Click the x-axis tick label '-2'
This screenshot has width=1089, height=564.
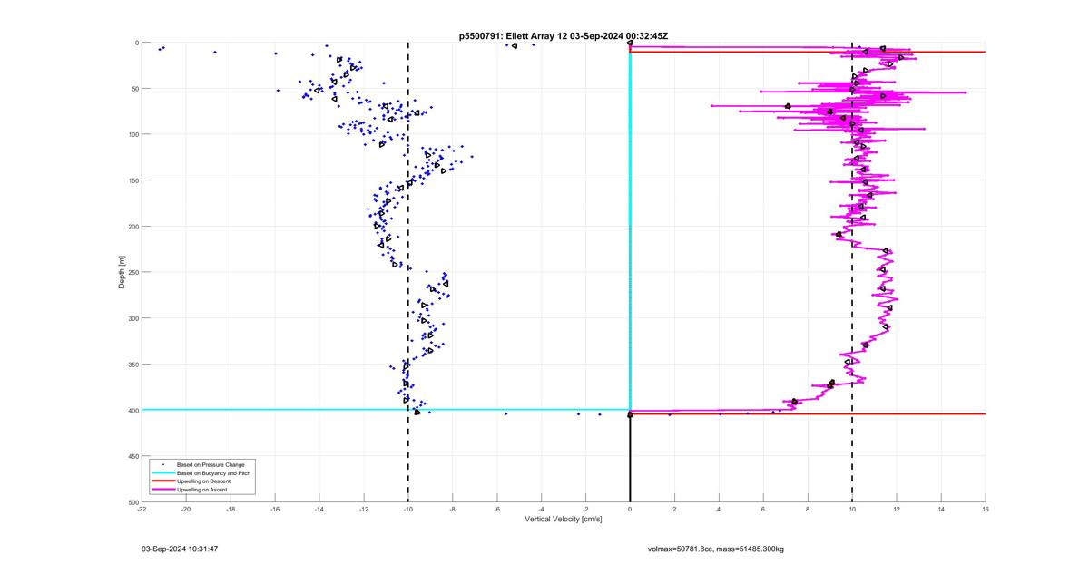585,510
